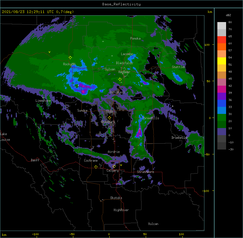The image size is (243, 238).
Task: Click the yellow diamond marker south of RedDeer
Action: (120, 79)
